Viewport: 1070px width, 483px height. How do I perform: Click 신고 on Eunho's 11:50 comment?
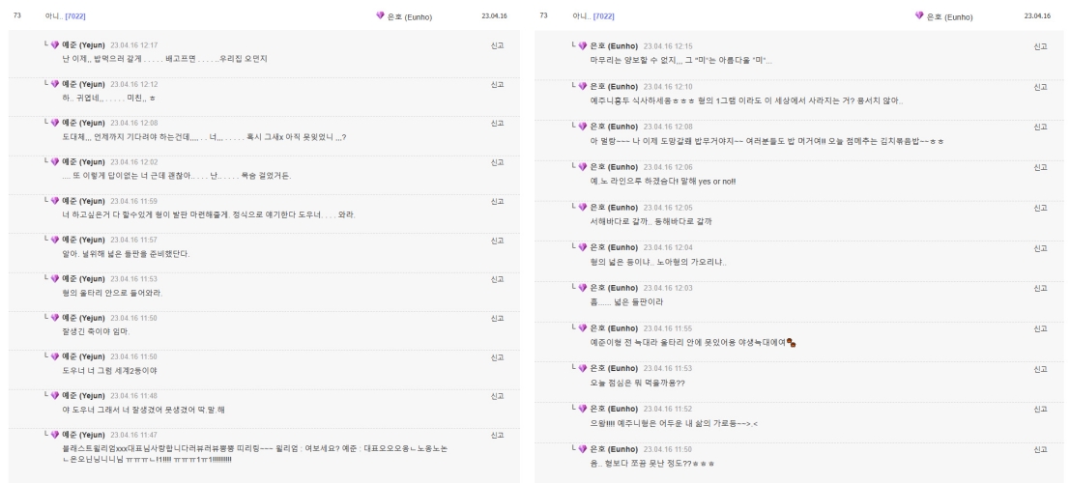pos(1040,449)
